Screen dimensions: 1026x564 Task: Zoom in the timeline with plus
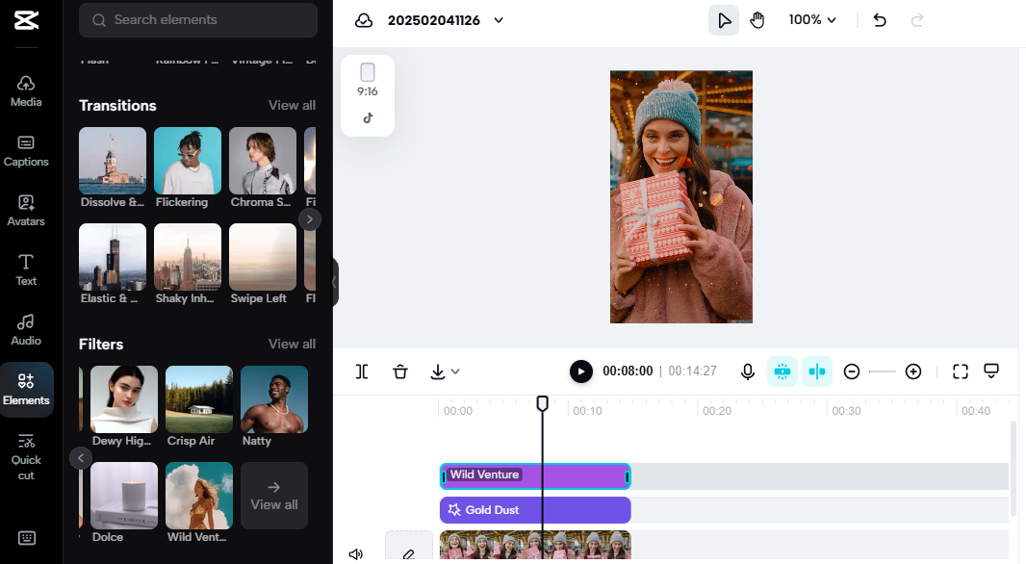tap(913, 372)
